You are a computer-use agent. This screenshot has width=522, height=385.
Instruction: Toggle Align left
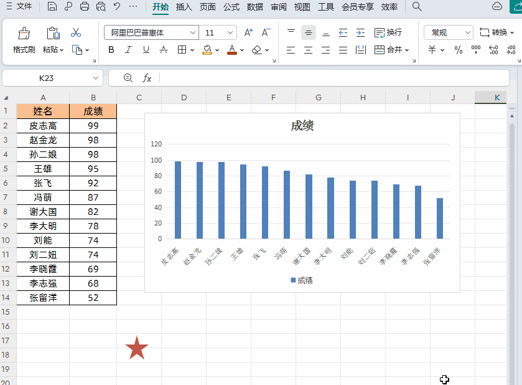pyautogui.click(x=291, y=50)
